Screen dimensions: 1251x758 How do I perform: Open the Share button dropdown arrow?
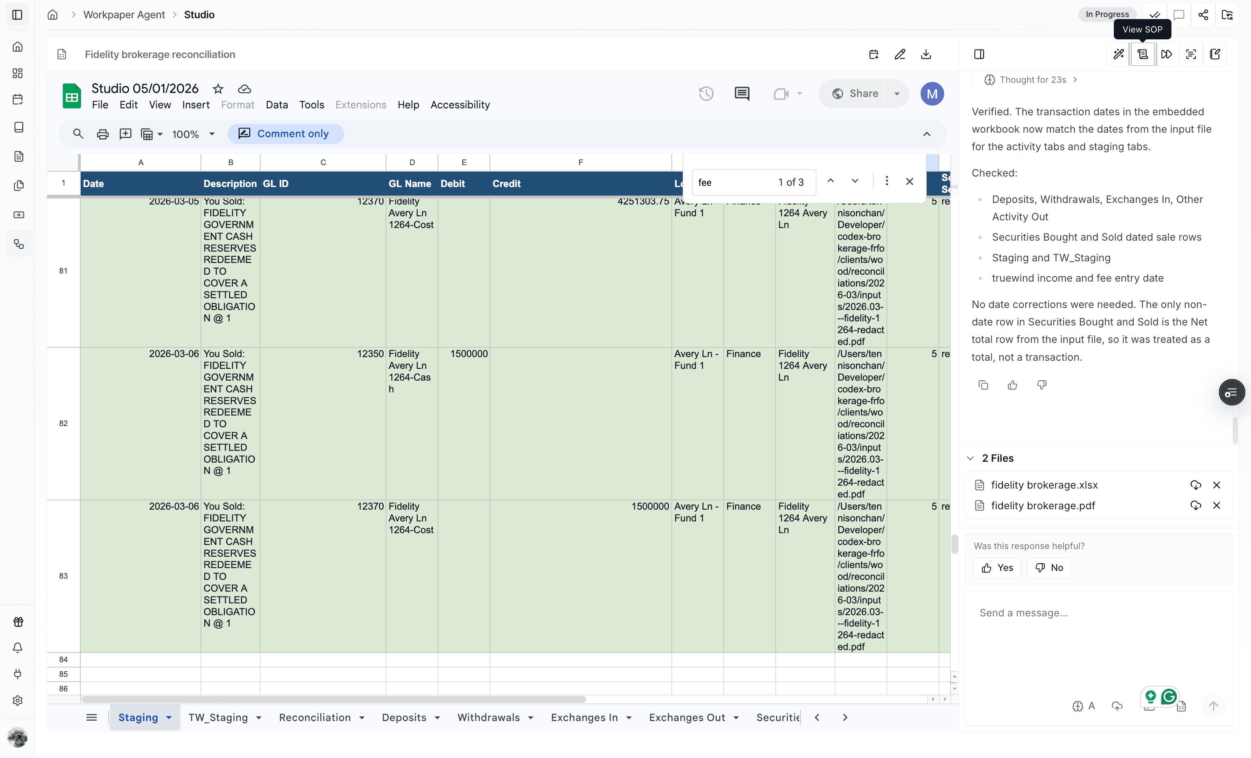[x=897, y=93]
